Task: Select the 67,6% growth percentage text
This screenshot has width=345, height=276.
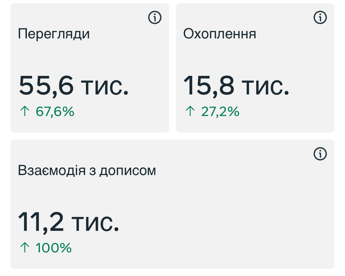Action: pos(55,112)
